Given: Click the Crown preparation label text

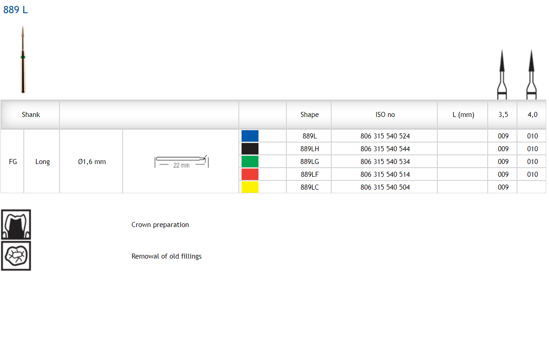Looking at the screenshot, I should coord(160,225).
